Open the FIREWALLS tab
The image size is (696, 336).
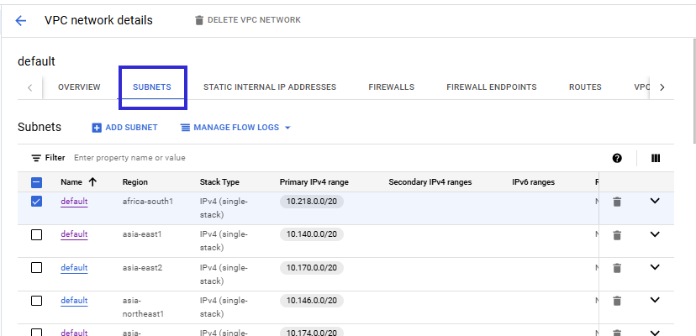(392, 87)
